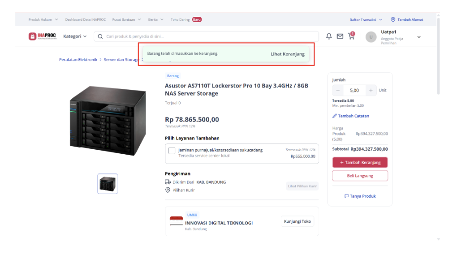Viewport: 459px width, 254px height.
Task: Tick the Jaminan purnajual checkbox
Action: pos(172,151)
